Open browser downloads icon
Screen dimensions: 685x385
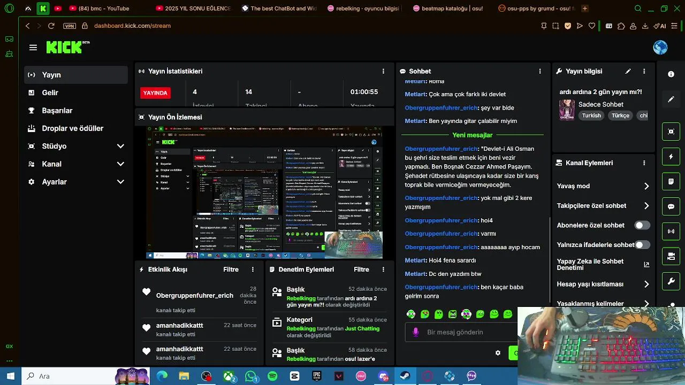pyautogui.click(x=645, y=26)
